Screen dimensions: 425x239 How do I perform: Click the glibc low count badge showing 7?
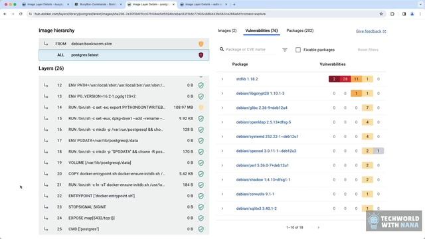(367, 108)
